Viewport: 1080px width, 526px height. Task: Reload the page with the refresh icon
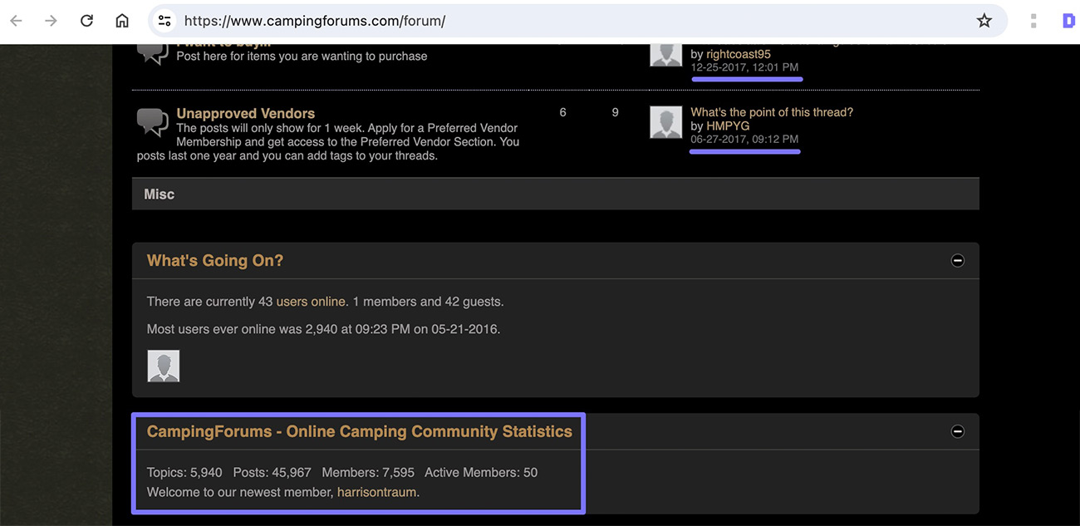click(86, 21)
